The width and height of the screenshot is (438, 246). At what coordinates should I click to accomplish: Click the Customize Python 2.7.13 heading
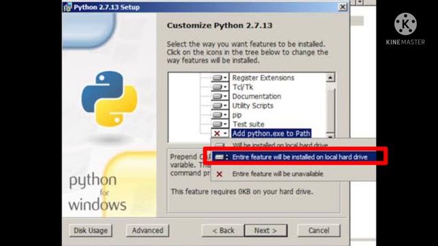pyautogui.click(x=220, y=25)
